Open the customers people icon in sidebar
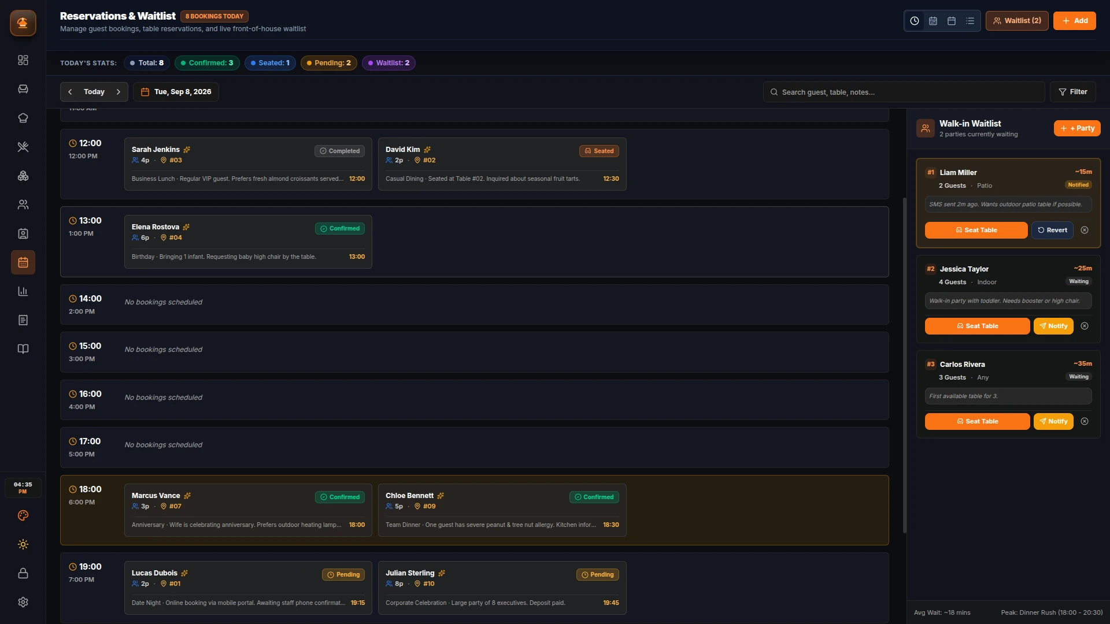The image size is (1110, 624). pos(23,205)
